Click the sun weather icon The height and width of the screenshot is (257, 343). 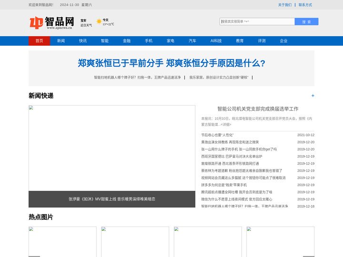[x=99, y=21]
